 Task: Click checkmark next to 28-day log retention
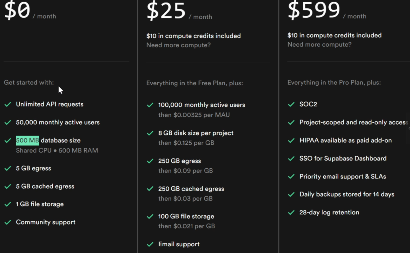(x=291, y=212)
